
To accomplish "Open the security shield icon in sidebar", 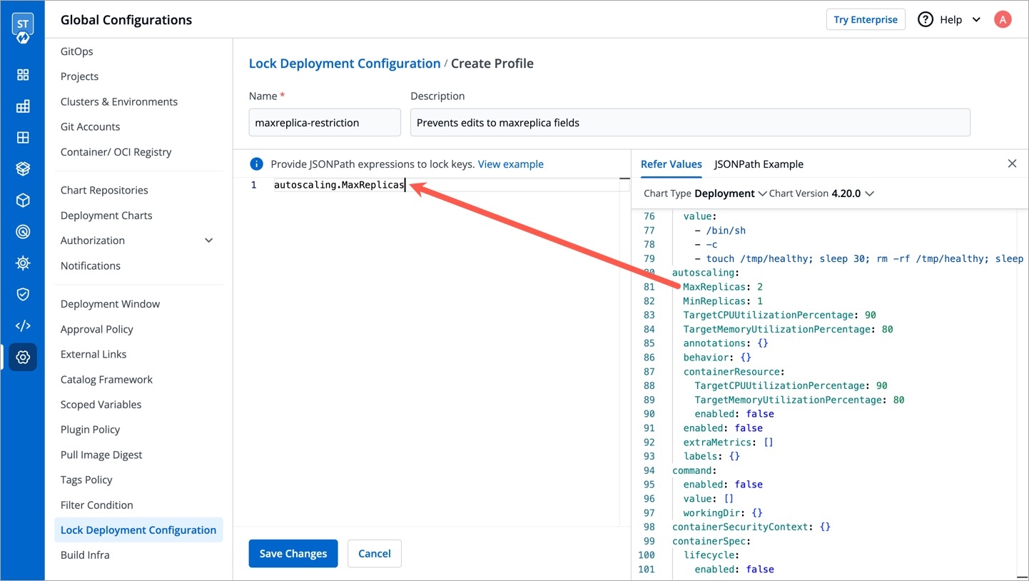I will tap(23, 295).
